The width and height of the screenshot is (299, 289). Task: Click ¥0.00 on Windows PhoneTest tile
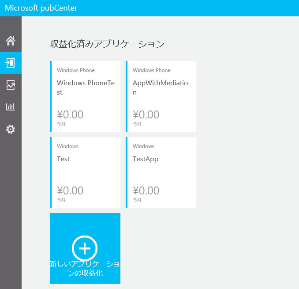[70, 115]
